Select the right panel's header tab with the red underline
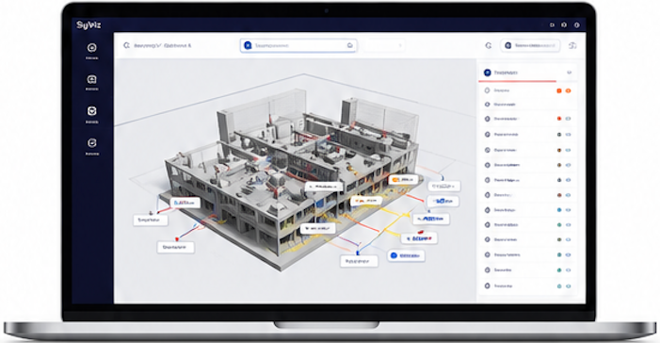The image size is (660, 343). 518,73
